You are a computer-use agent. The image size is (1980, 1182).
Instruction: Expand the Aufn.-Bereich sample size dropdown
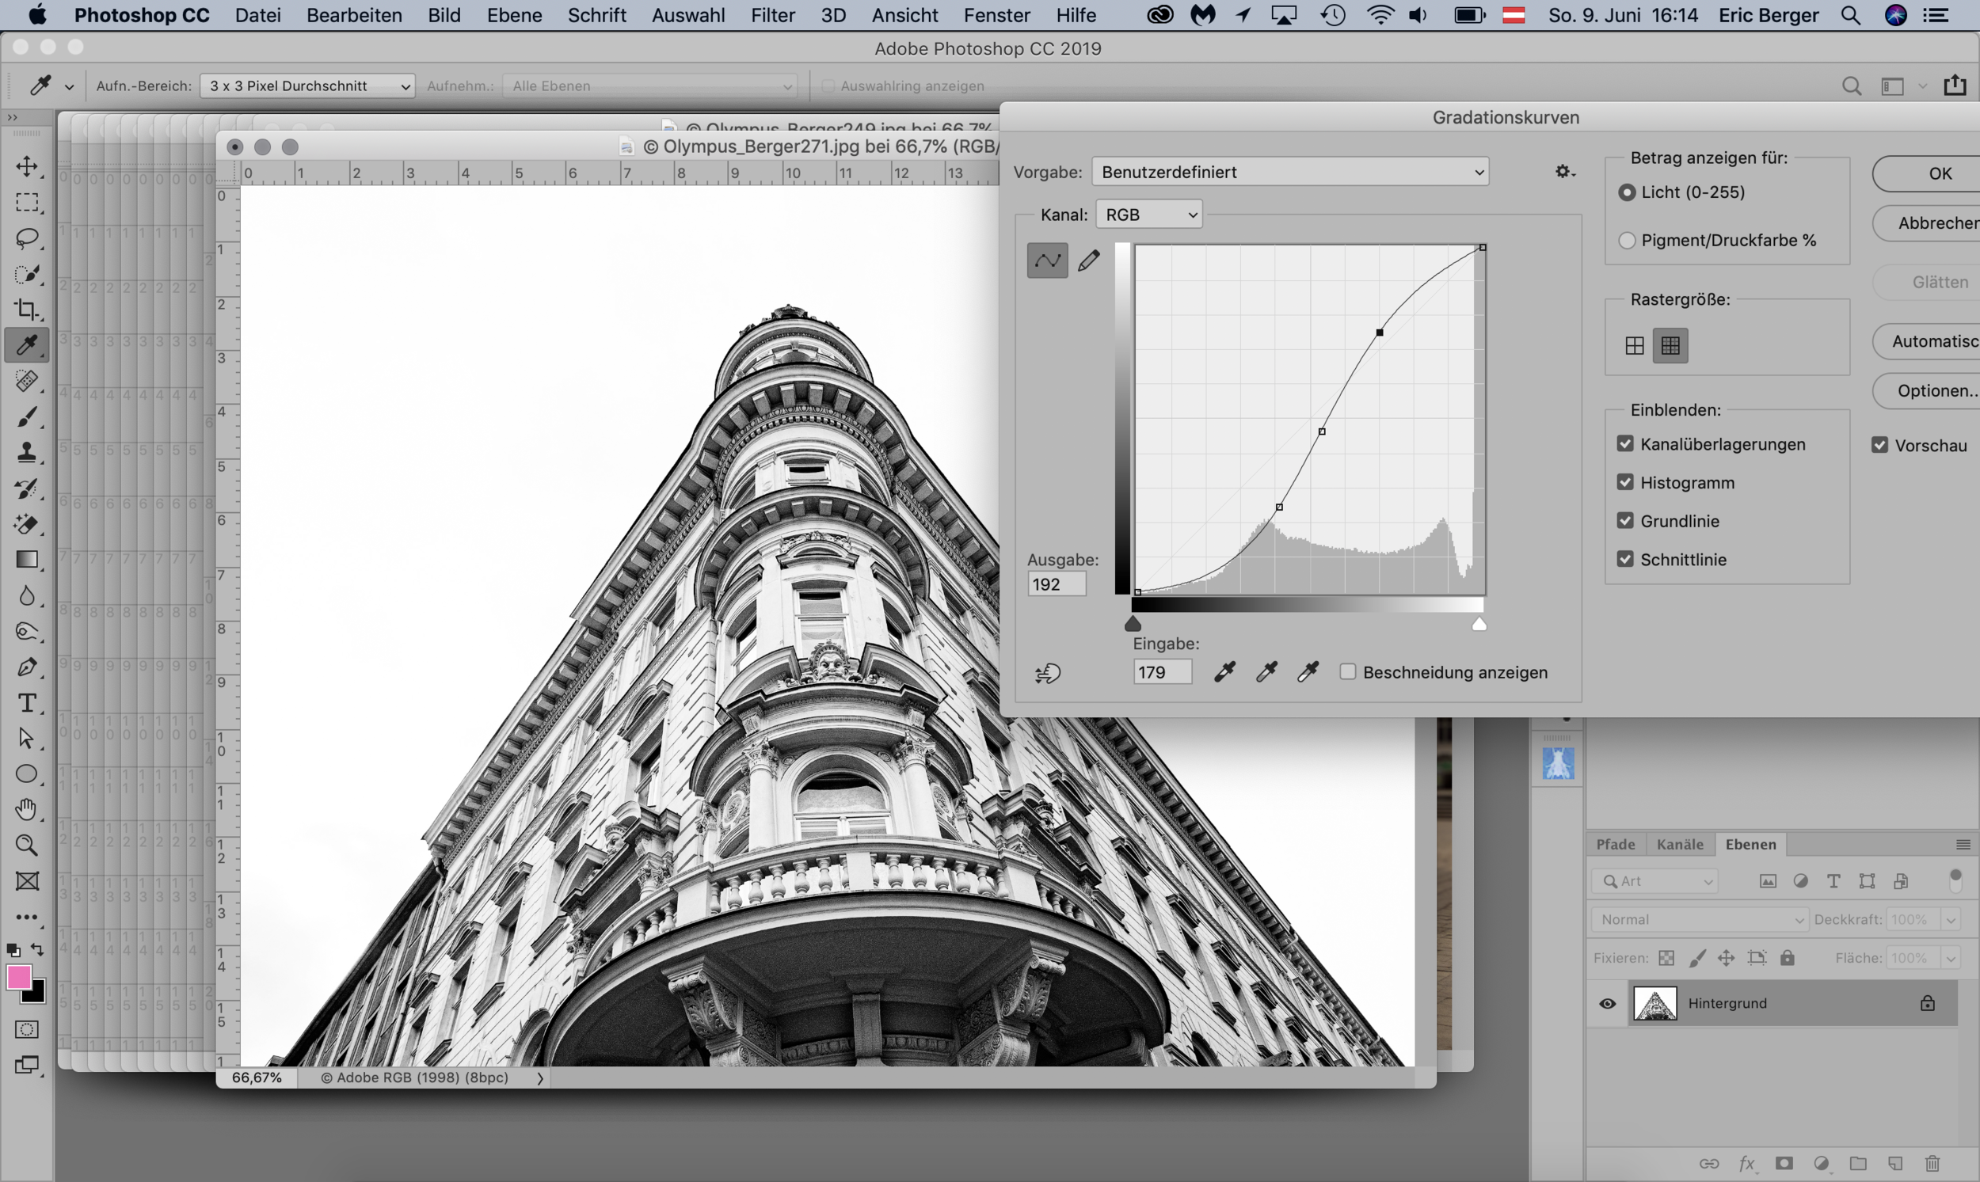[x=307, y=86]
